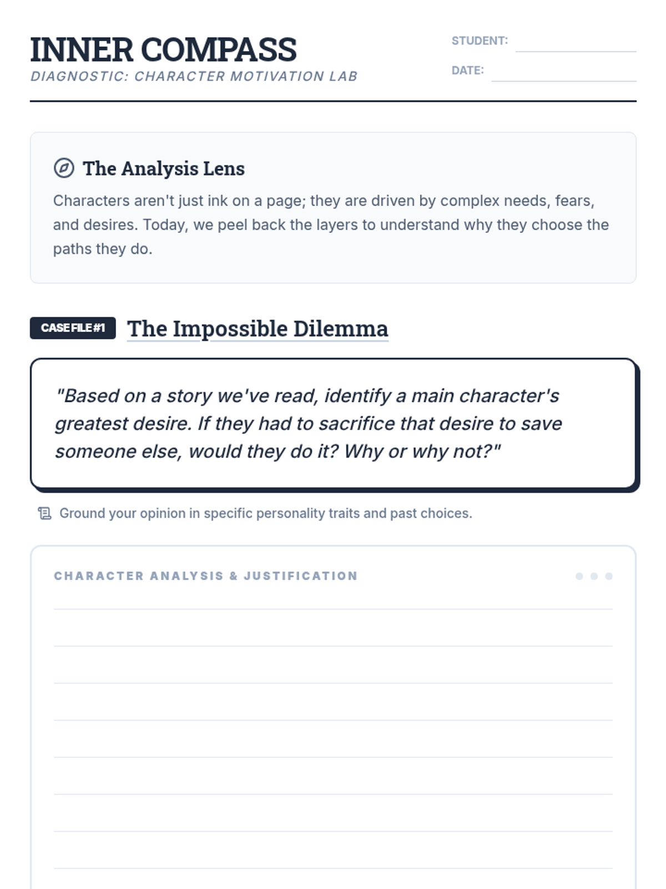Click the scroll icon before Ground your opinion
The width and height of the screenshot is (666, 889).
(x=44, y=513)
